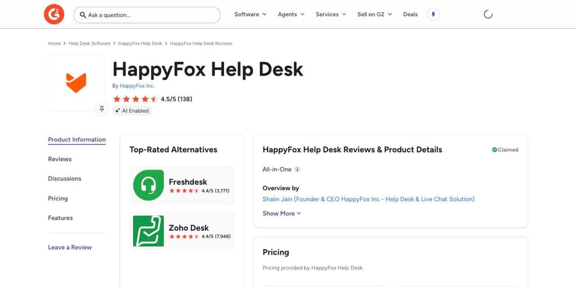
Task: Open the Deals menu item
Action: point(410,14)
